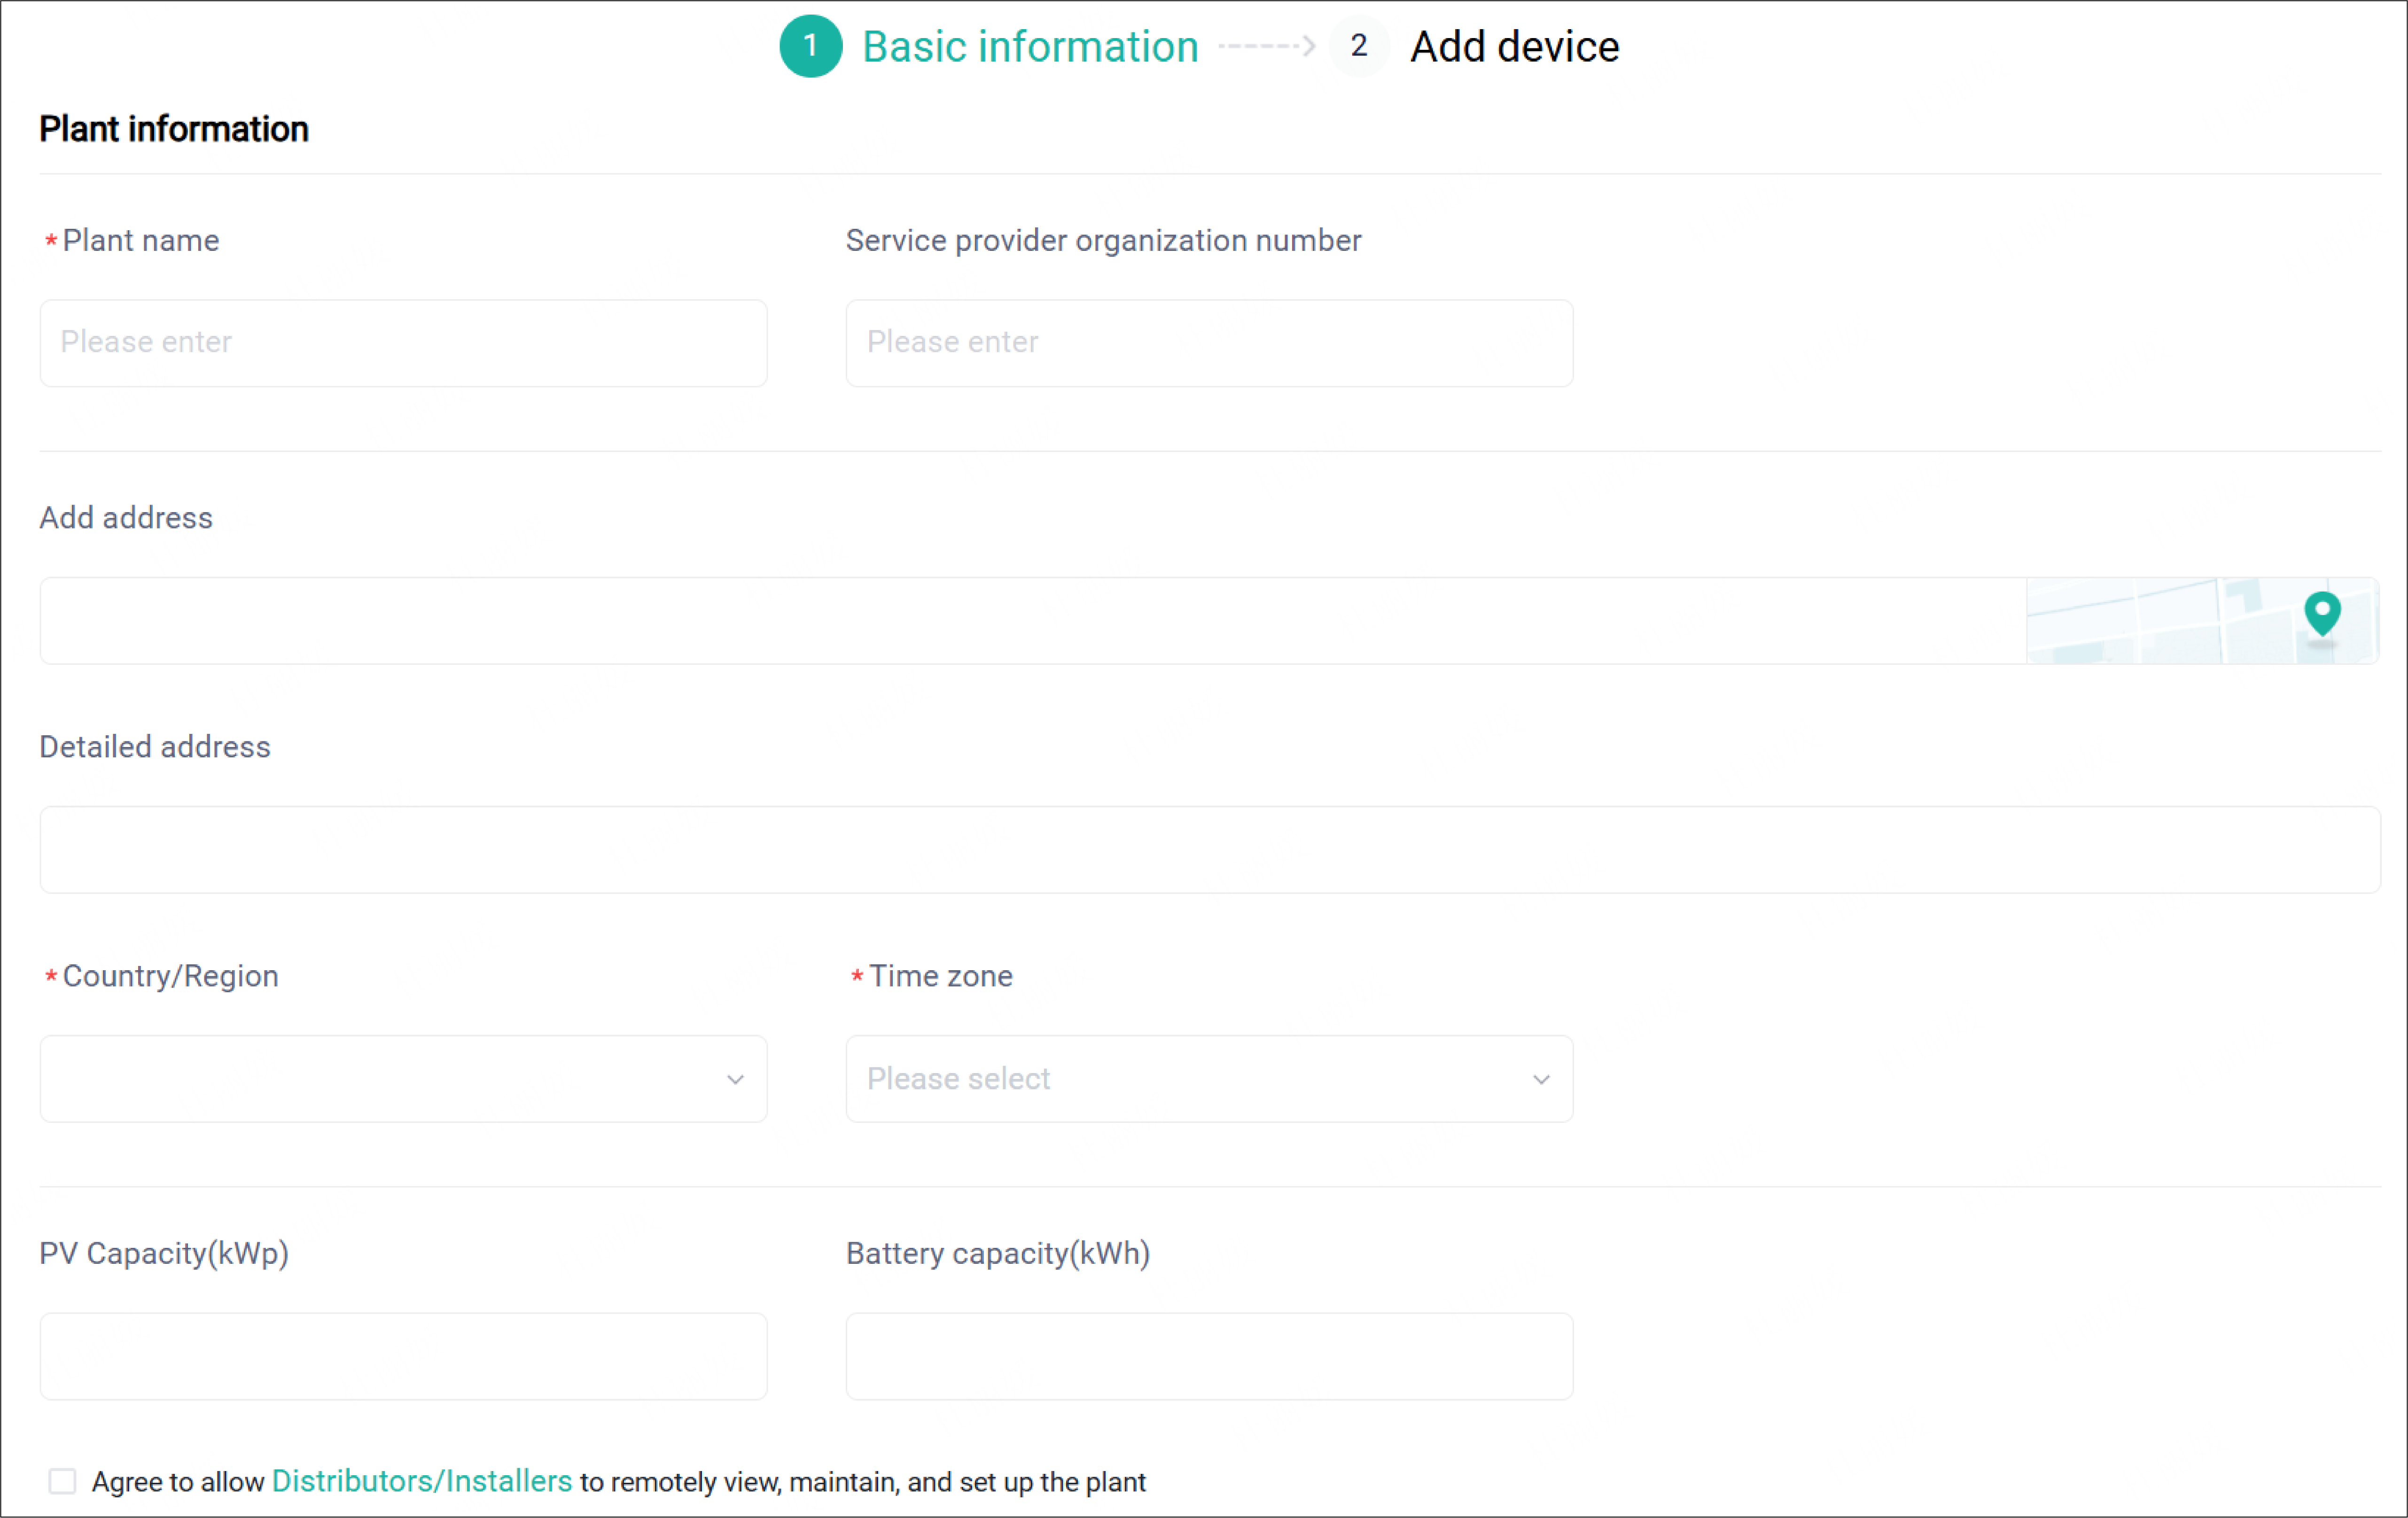Click the Battery capacity(kWh) label
Image resolution: width=2408 pixels, height=1518 pixels.
[x=998, y=1254]
